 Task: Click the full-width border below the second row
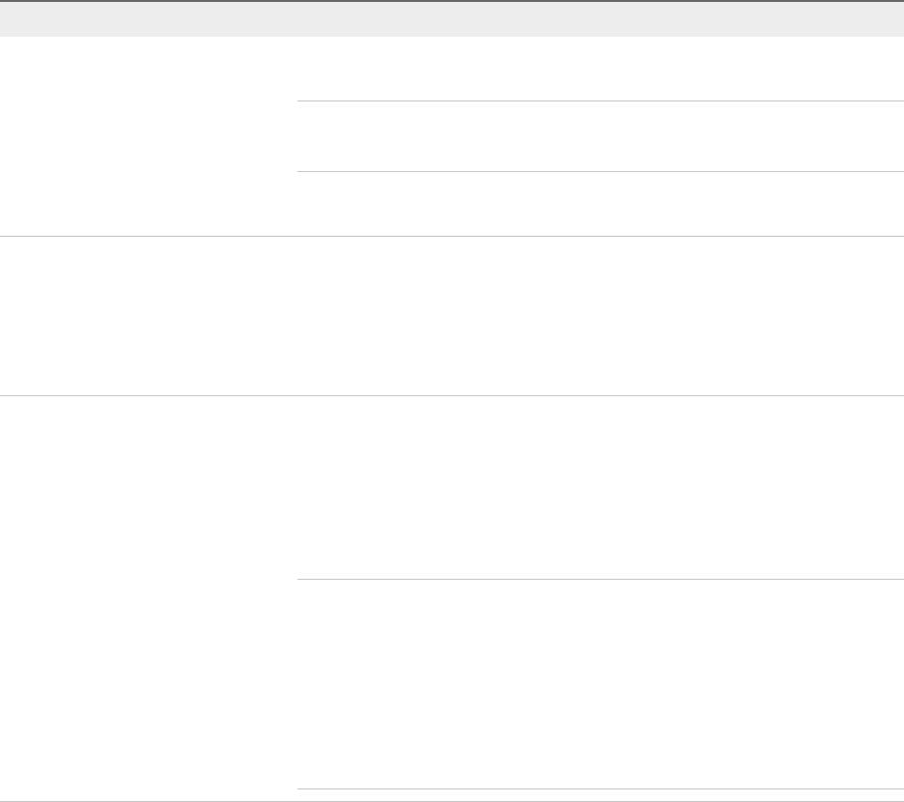click(x=452, y=395)
